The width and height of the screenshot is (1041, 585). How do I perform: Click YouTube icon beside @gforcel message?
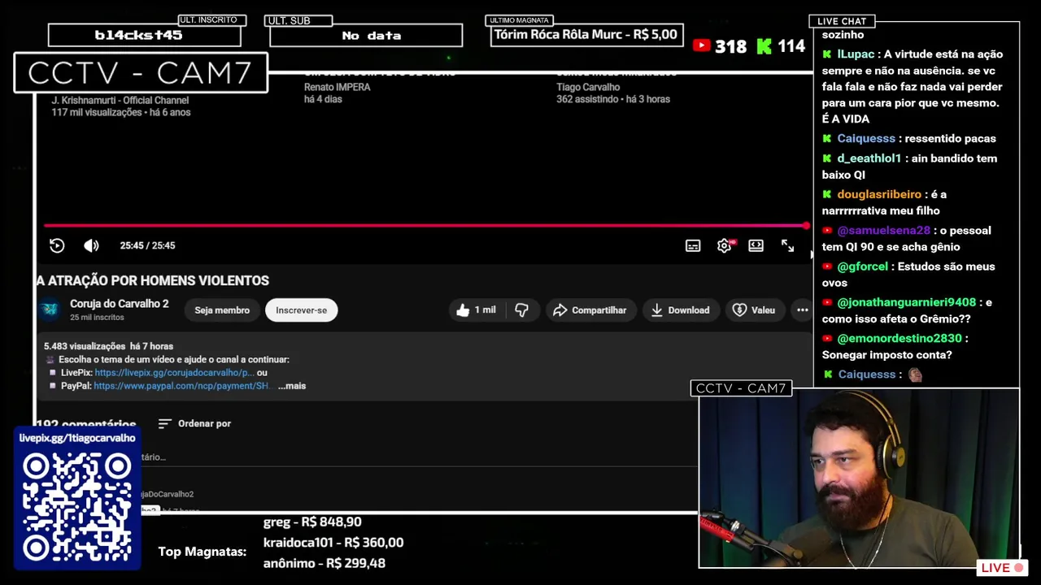pos(827,266)
